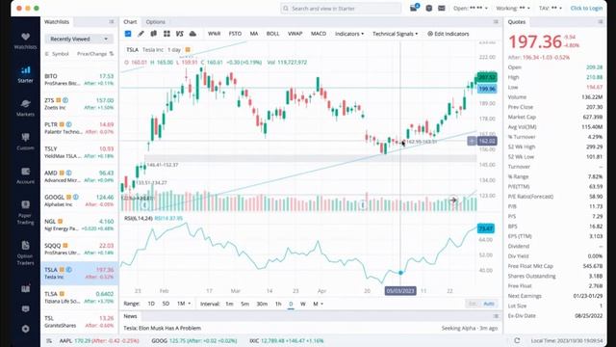Image resolution: width=616 pixels, height=347 pixels.
Task: Open the Custom sidebar section
Action: (x=26, y=142)
